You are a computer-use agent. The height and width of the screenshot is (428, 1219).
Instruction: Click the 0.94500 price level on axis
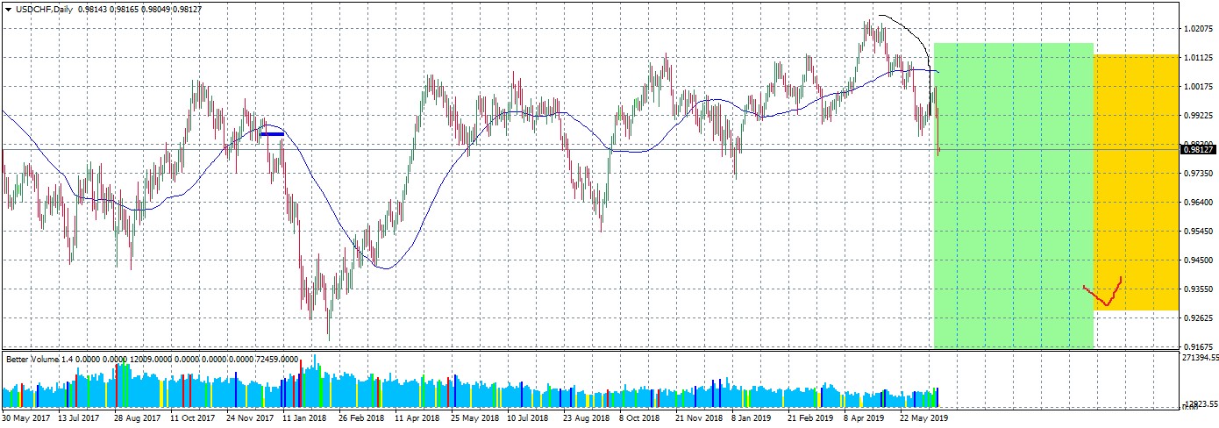(1197, 260)
